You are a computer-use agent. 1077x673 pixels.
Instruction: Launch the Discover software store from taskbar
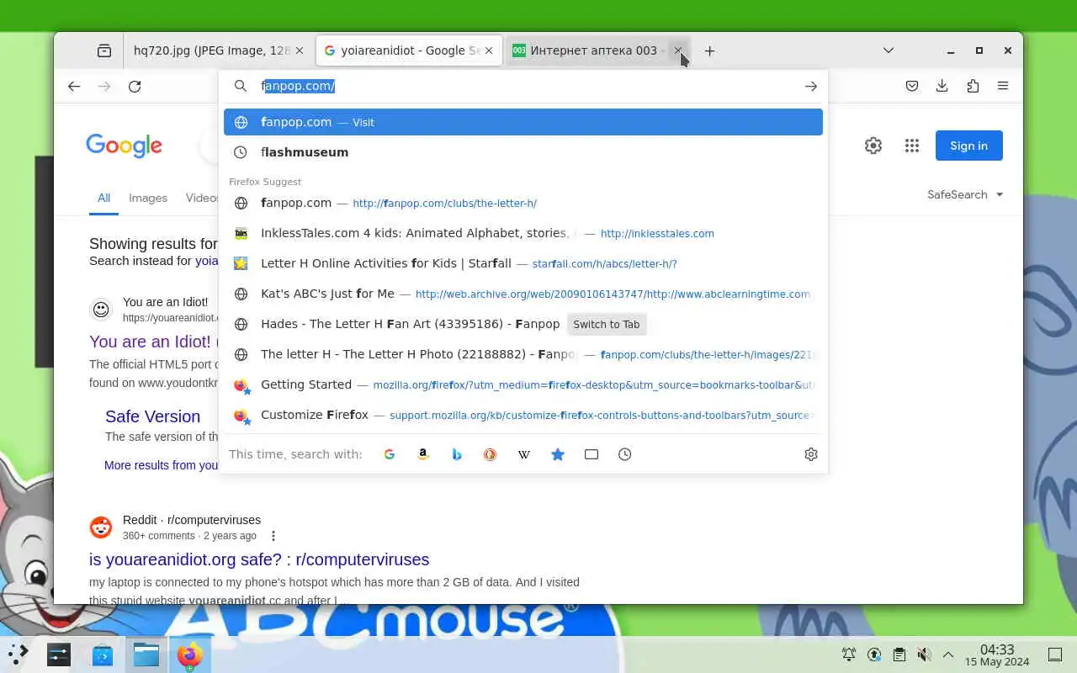[103, 654]
